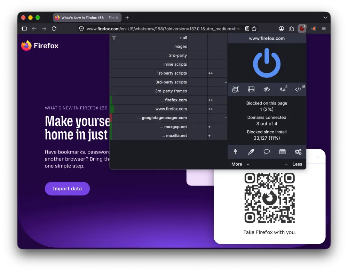Click the orange megaphone toolbar icon
The image size is (348, 272).
tap(313, 28)
